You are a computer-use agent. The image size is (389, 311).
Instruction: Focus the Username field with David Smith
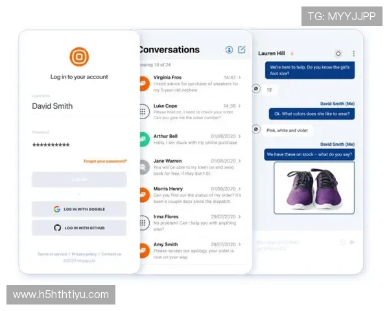click(x=79, y=106)
